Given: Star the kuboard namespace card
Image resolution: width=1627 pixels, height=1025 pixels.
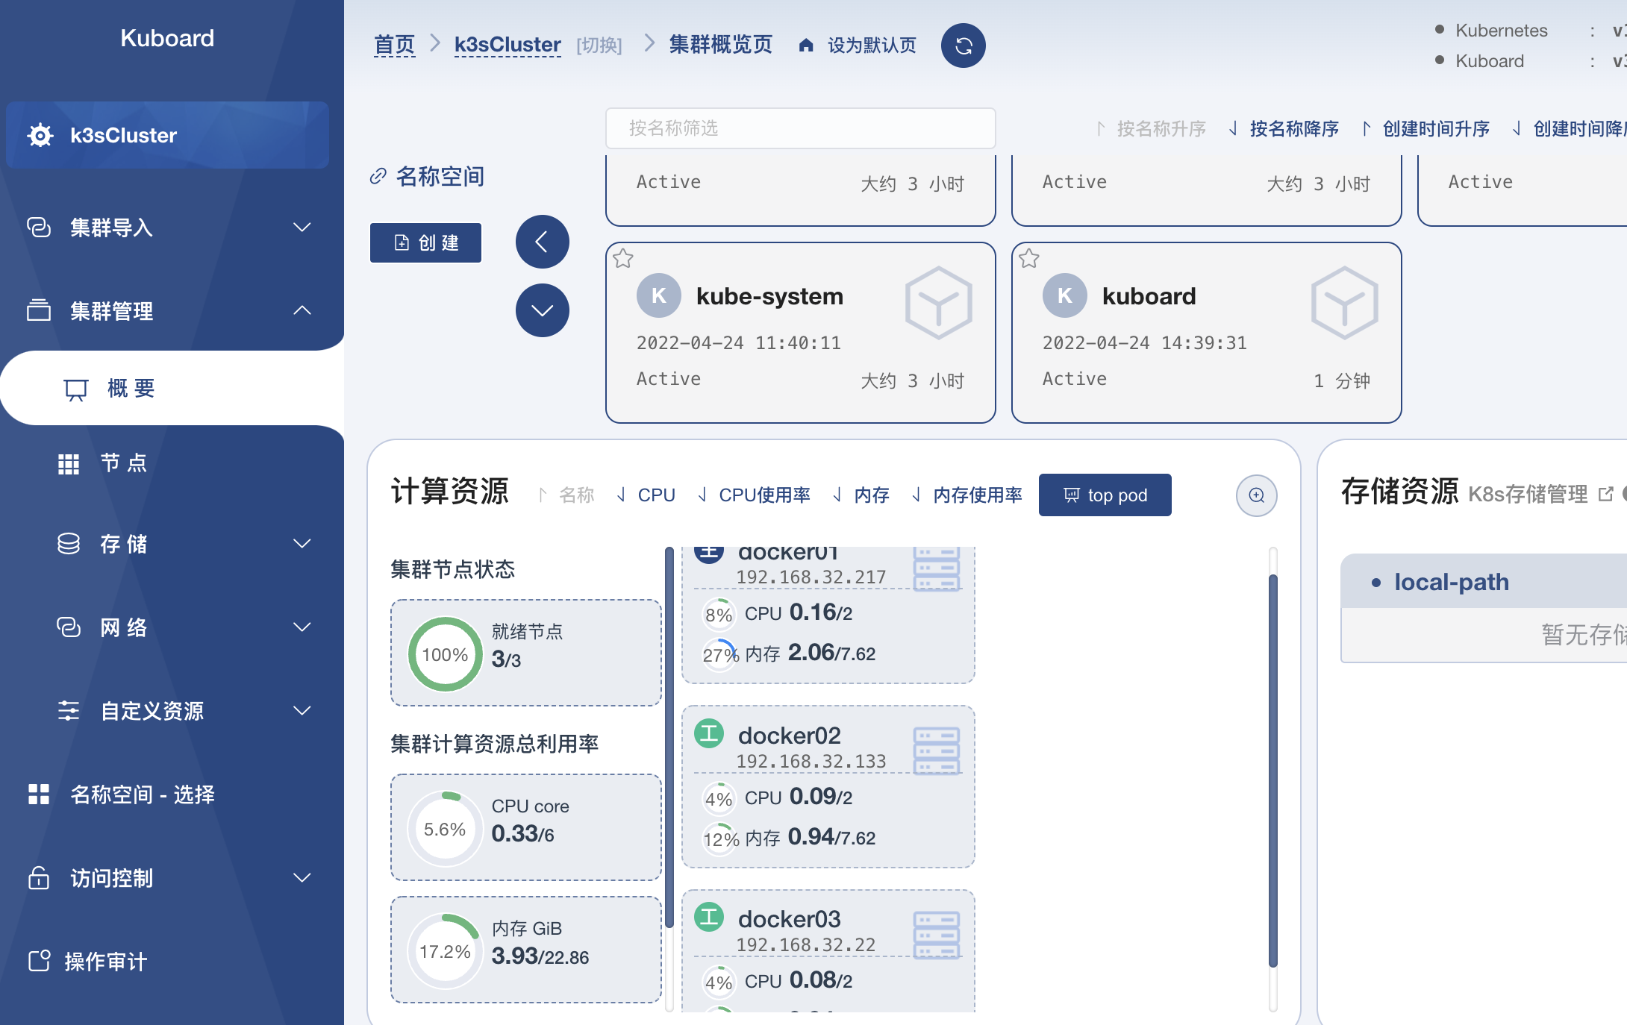Looking at the screenshot, I should [1029, 258].
